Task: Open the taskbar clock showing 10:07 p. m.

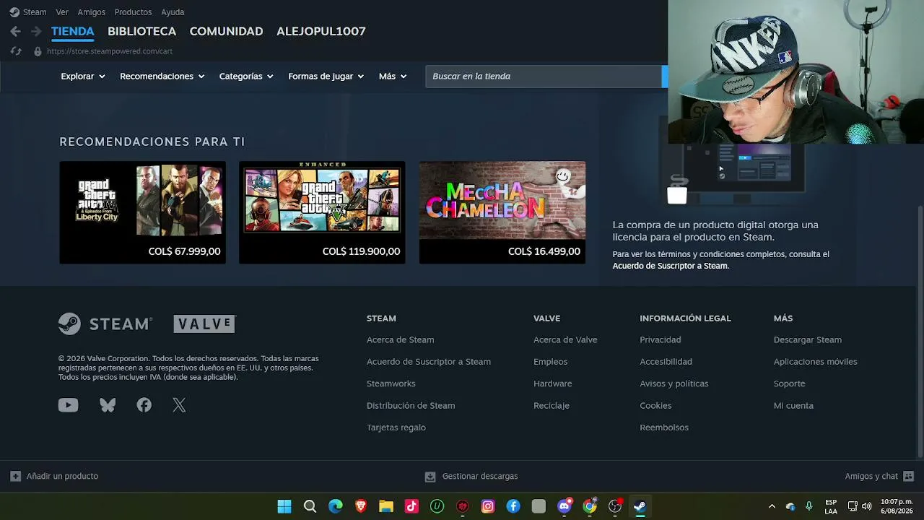Action: pos(897,506)
